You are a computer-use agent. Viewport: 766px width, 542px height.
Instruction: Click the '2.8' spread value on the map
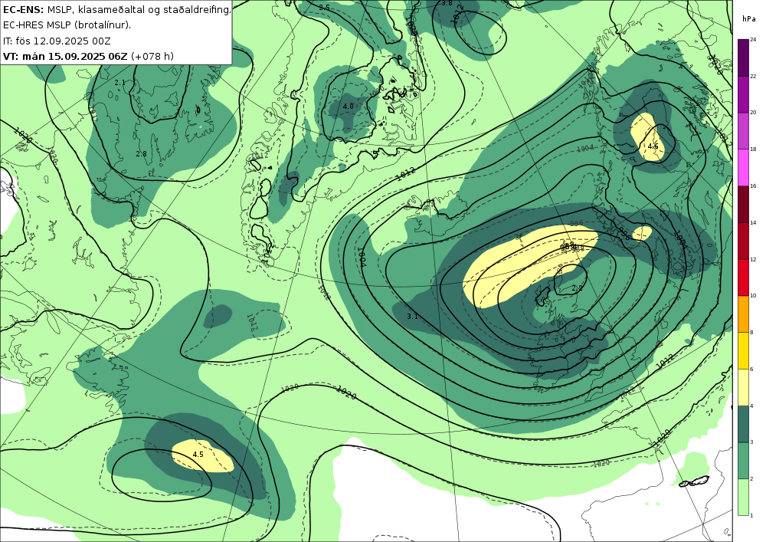141,153
